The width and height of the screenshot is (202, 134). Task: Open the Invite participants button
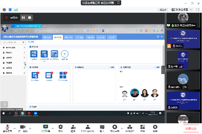[x=73, y=128]
